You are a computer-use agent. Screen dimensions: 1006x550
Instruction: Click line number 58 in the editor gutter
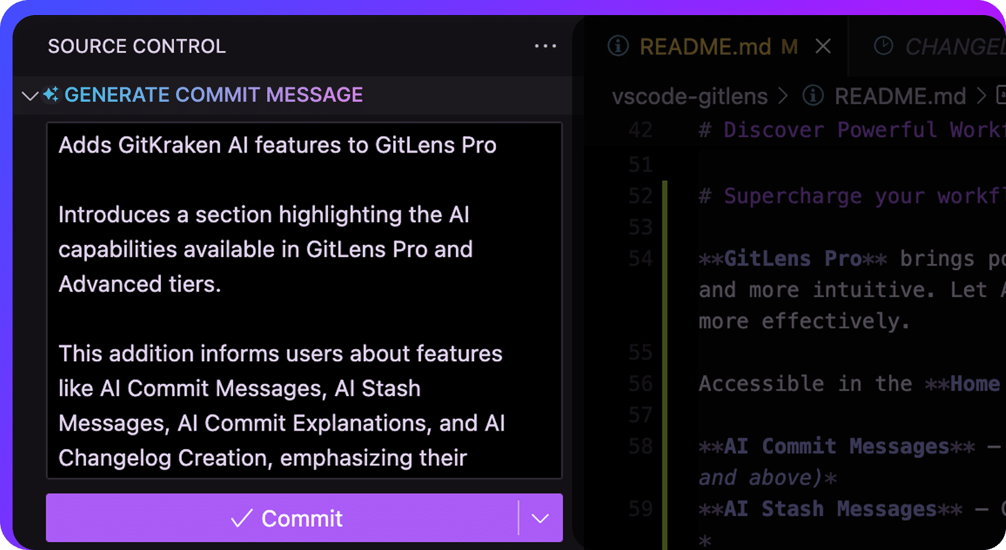640,446
